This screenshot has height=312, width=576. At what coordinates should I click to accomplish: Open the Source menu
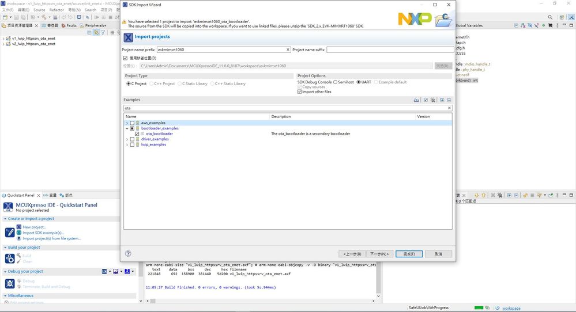click(39, 10)
